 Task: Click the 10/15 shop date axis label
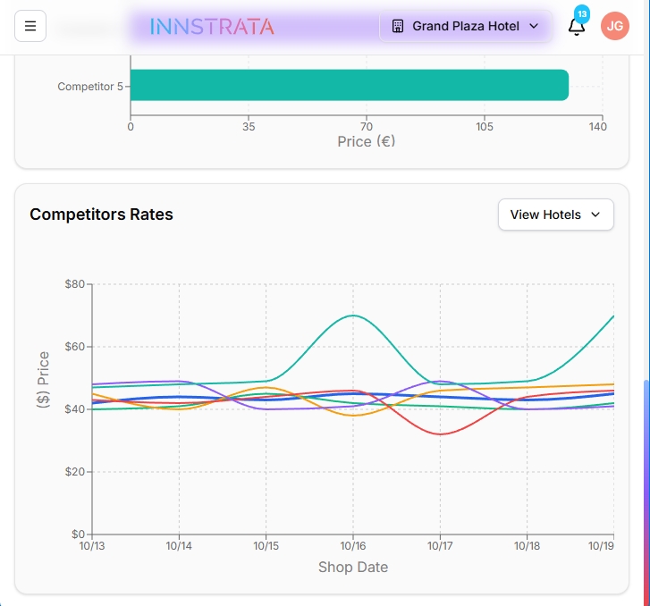[266, 545]
